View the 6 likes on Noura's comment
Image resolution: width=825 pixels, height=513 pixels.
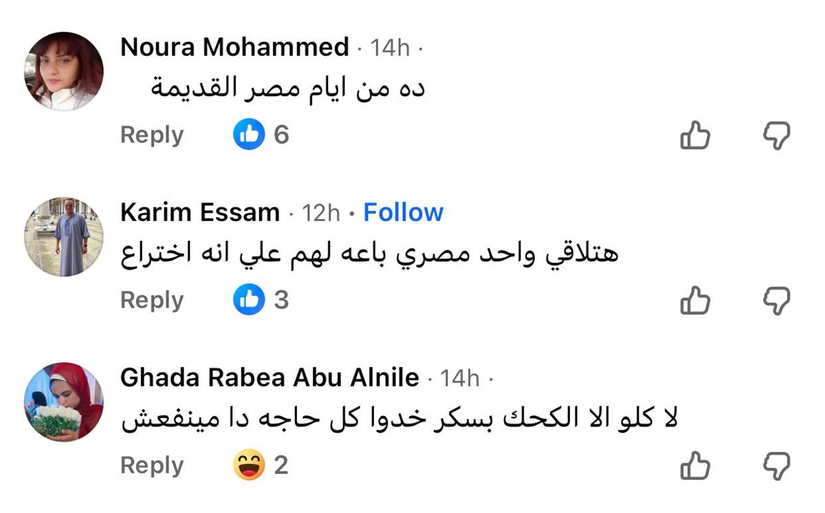point(261,135)
